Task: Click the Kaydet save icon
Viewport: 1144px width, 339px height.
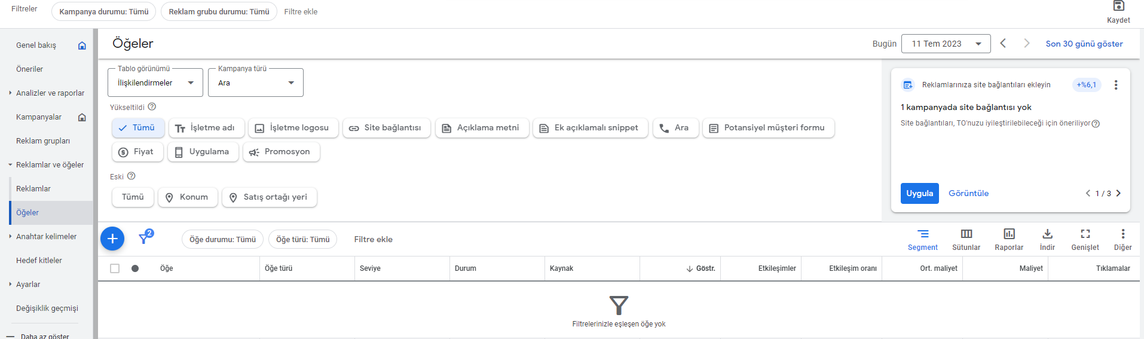Action: [x=1118, y=6]
